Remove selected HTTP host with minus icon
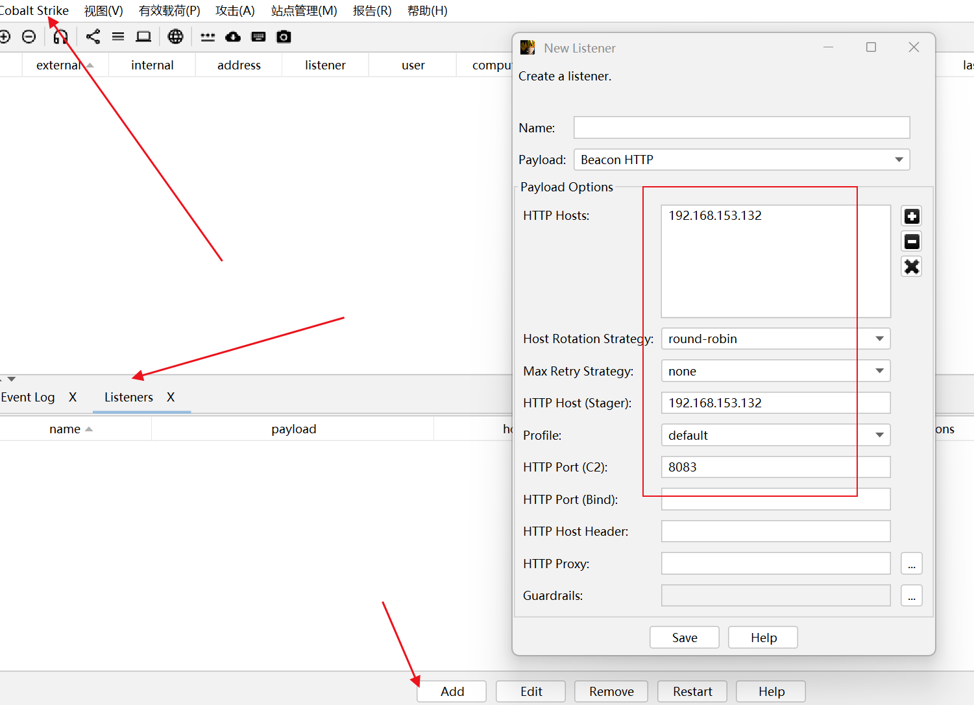The height and width of the screenshot is (705, 974). (912, 242)
